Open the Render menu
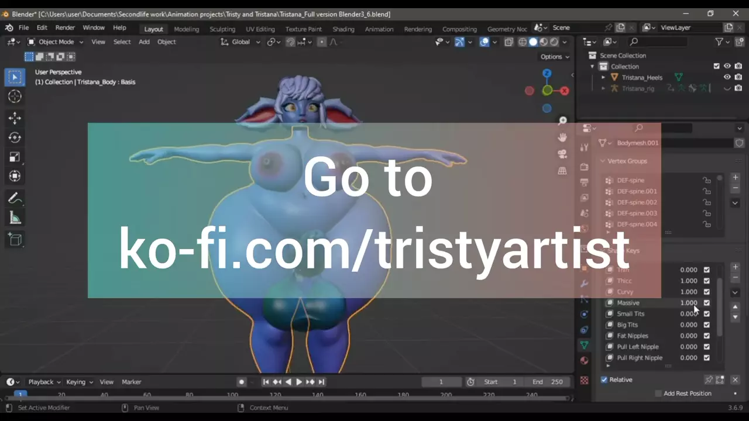Viewport: 749px width, 421px height. [x=65, y=27]
